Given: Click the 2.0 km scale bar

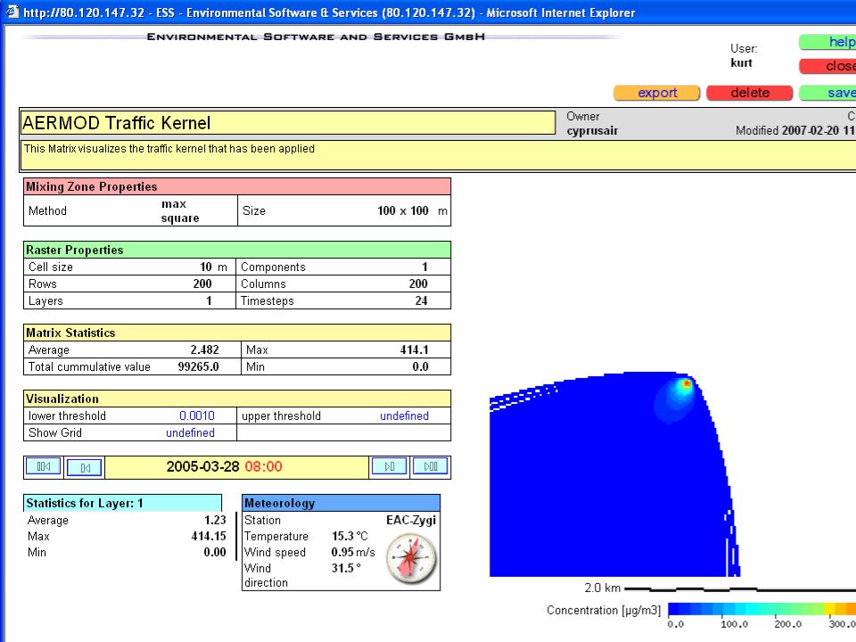Looking at the screenshot, I should click(740, 588).
